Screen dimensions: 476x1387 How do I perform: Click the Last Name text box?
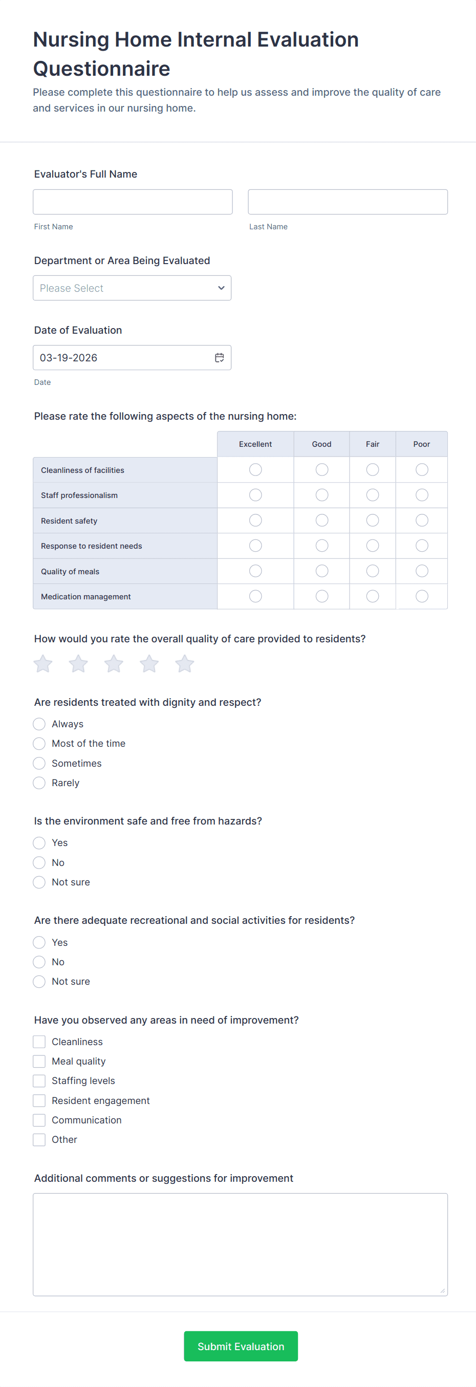click(x=348, y=202)
